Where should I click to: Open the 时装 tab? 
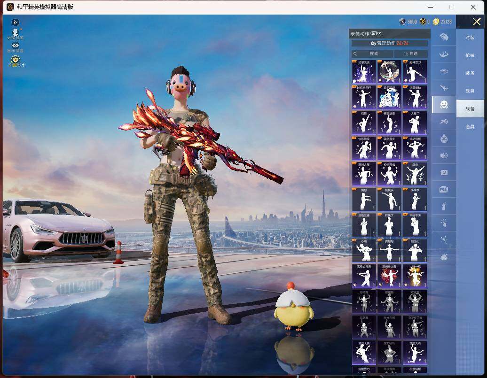coord(470,37)
